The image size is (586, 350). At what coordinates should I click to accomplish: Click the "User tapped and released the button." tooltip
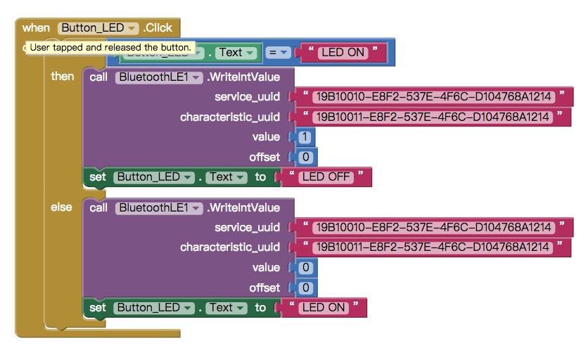pyautogui.click(x=110, y=47)
